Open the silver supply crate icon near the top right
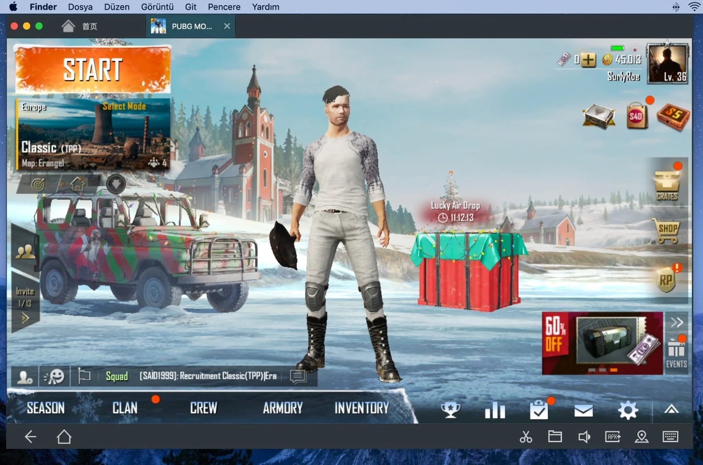 point(598,116)
